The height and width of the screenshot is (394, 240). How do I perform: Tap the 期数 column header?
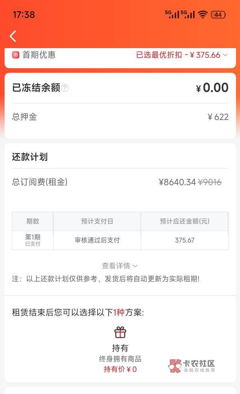pos(33,221)
